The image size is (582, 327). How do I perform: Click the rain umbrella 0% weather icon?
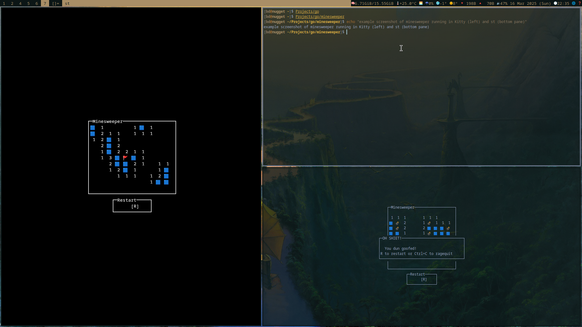tap(427, 3)
